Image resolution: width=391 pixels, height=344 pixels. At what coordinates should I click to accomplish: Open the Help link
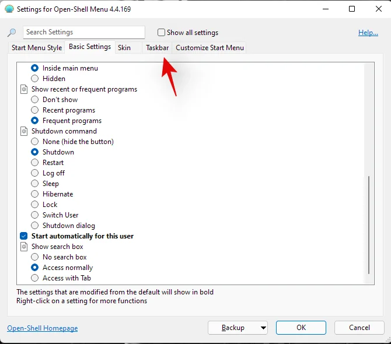[x=368, y=33]
